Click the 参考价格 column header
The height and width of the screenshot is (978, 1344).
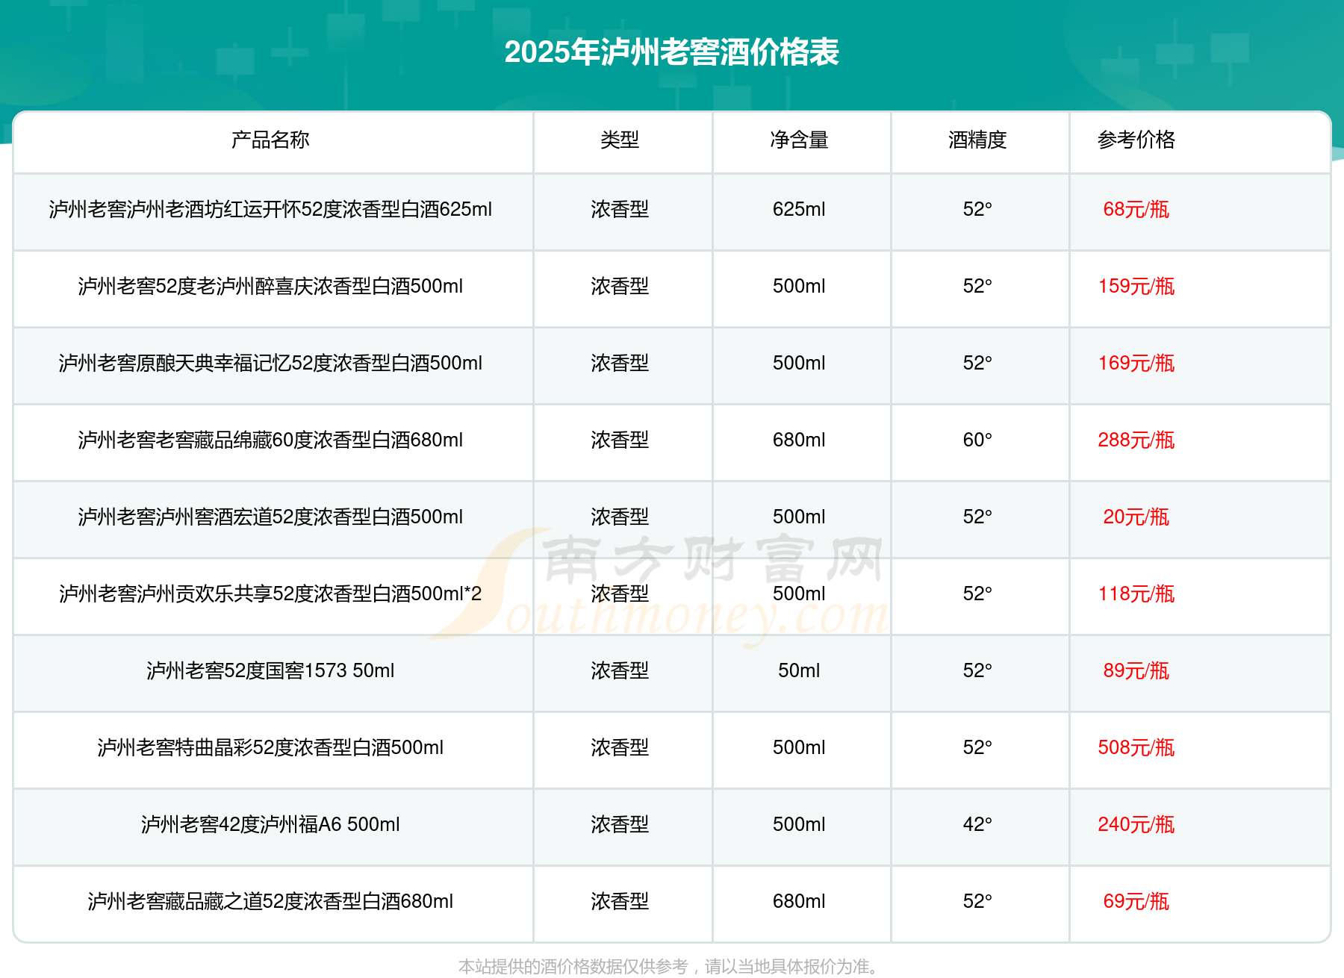pos(1136,140)
